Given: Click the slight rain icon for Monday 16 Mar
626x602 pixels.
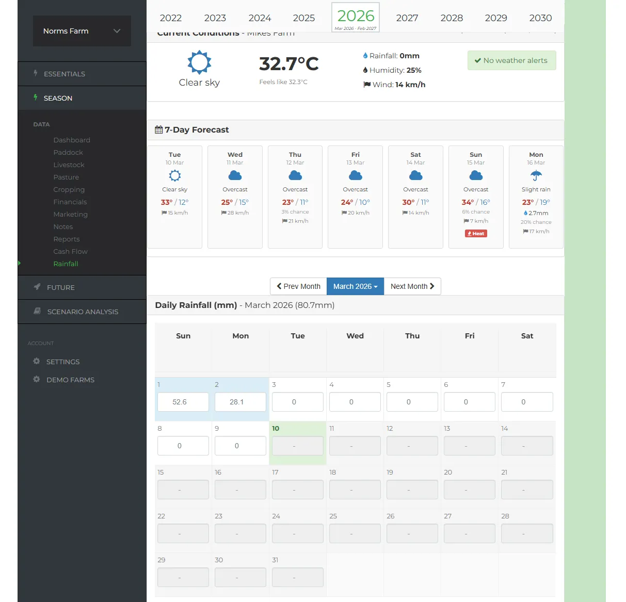Looking at the screenshot, I should pos(536,176).
